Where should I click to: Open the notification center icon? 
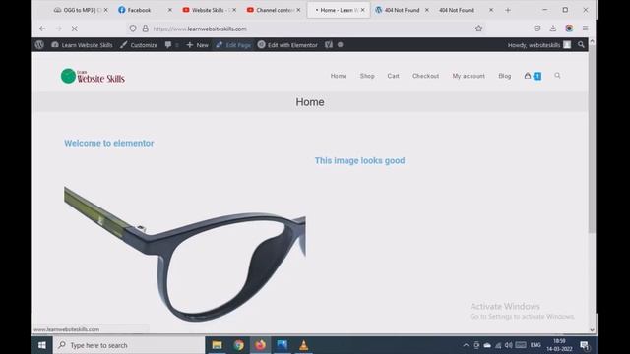[x=584, y=345]
